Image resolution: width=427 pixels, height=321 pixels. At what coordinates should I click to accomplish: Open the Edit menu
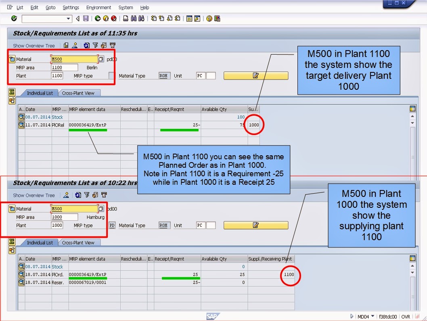point(34,8)
